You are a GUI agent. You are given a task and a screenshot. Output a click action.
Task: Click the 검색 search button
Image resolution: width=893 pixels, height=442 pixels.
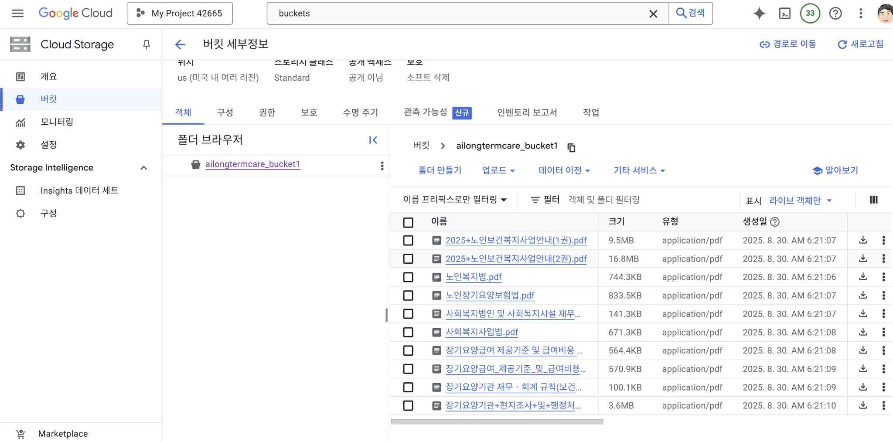pos(691,14)
